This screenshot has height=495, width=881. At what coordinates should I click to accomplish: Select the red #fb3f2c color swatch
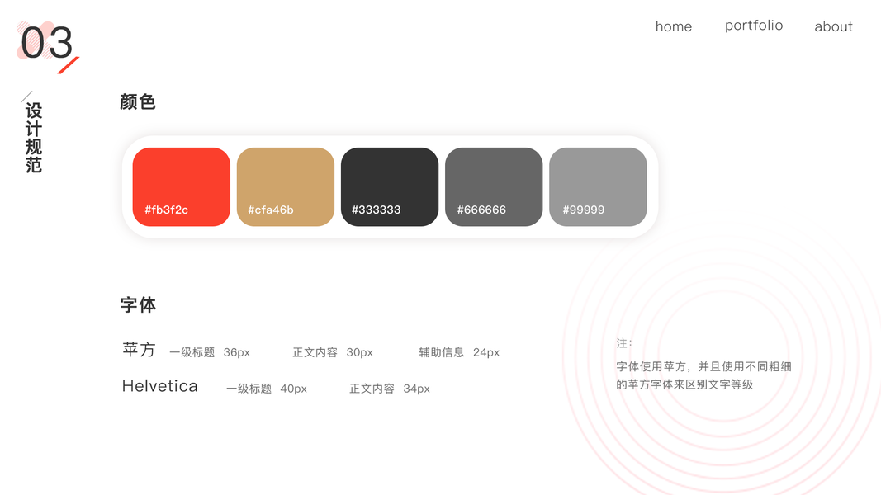click(x=182, y=187)
